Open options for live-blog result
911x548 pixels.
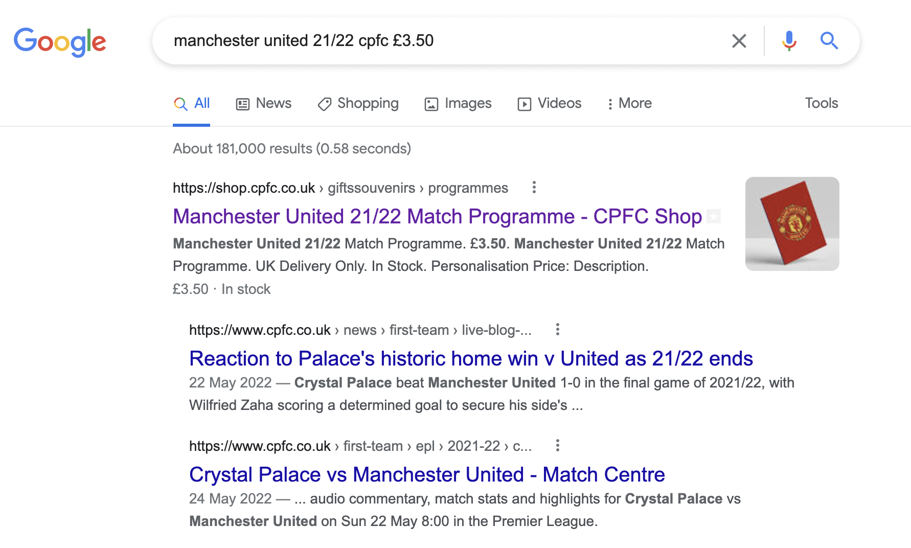557,330
